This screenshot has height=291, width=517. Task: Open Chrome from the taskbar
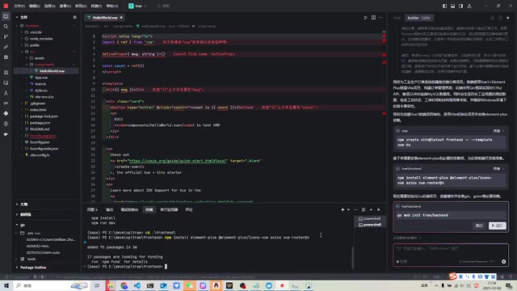[x=124, y=285]
